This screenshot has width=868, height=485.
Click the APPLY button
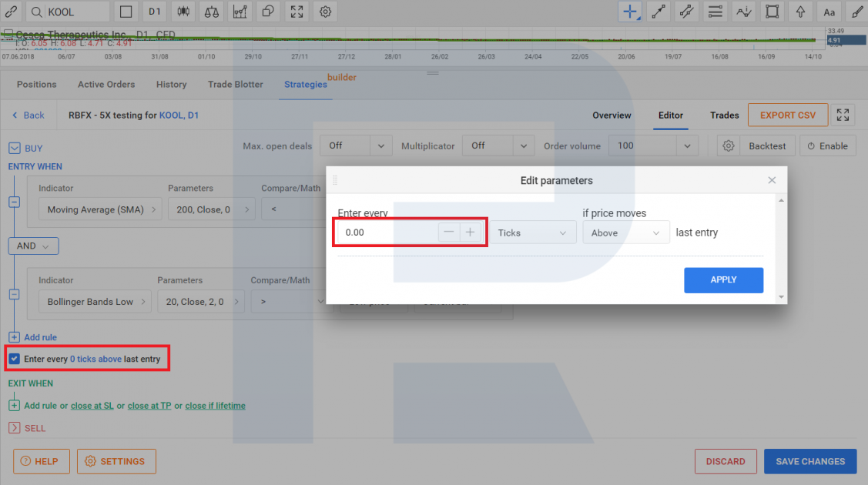[x=723, y=280]
